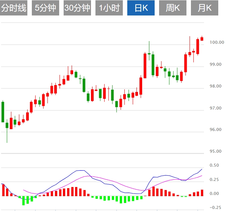Viewport: 226px width, 211px height.
Task: Open the 30分钟 chart tab
Action: pos(77,8)
